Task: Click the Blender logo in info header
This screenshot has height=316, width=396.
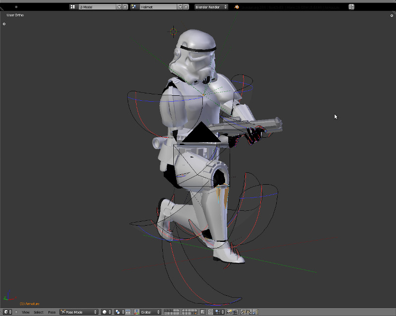Action: [x=237, y=7]
